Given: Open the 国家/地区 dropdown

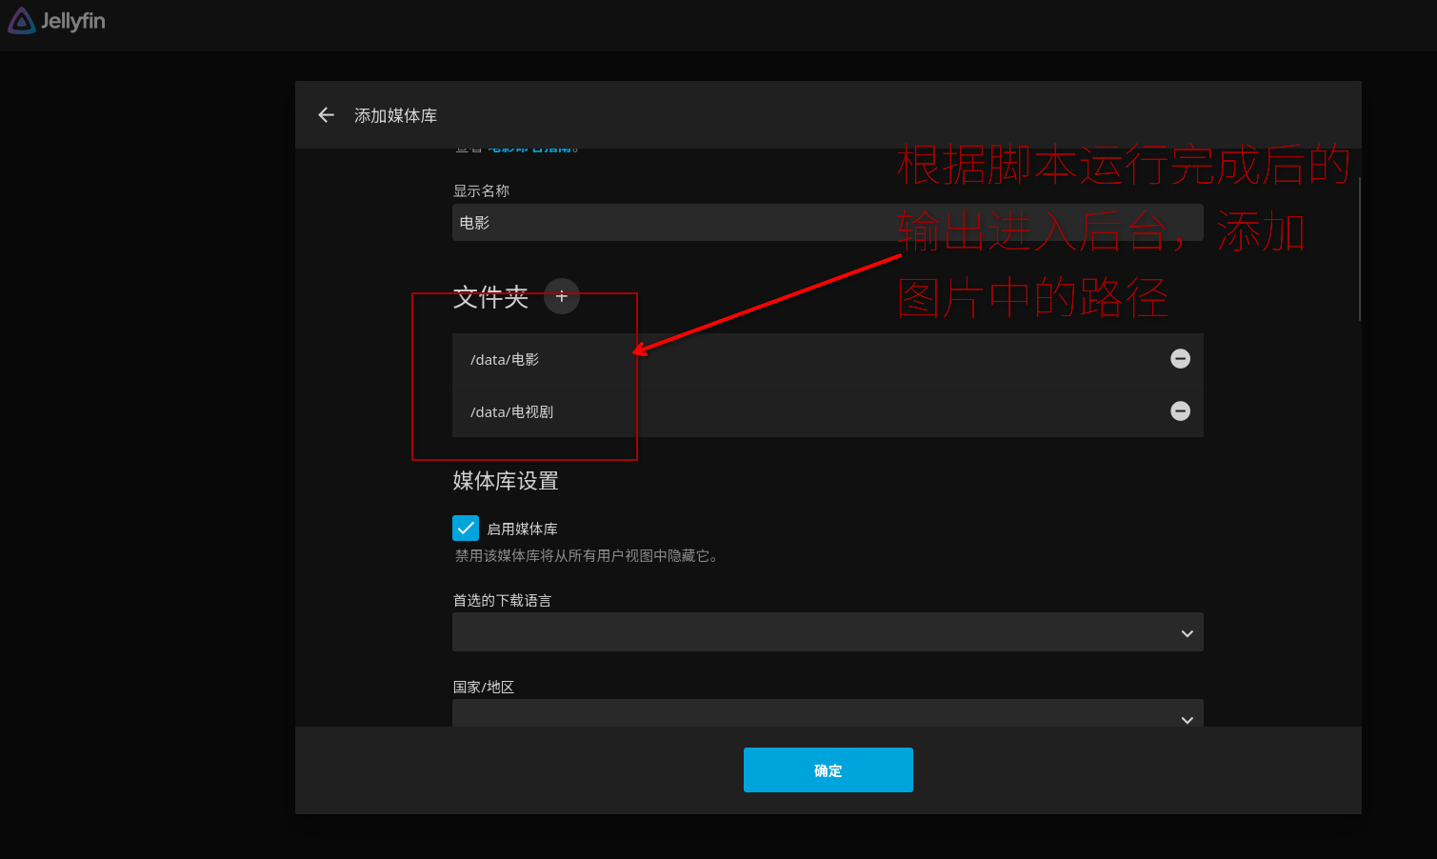Looking at the screenshot, I should coord(828,713).
